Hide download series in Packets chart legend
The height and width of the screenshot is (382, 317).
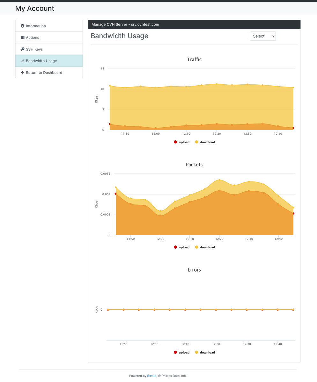[205, 247]
